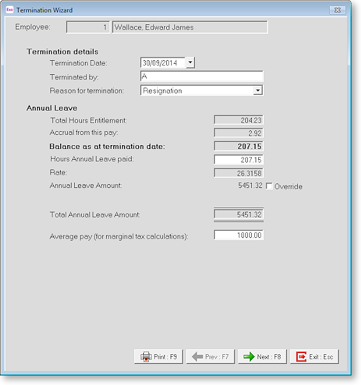
Task: Click the Exo logo in title bar
Action: coord(10,10)
